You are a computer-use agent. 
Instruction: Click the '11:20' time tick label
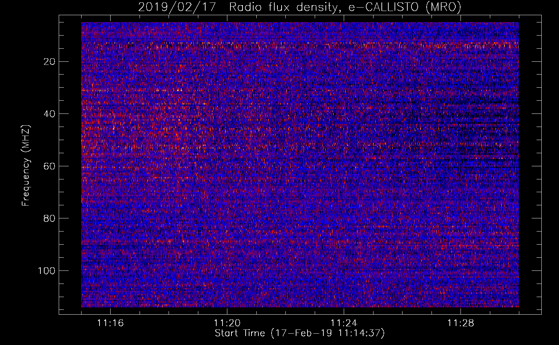pyautogui.click(x=227, y=323)
